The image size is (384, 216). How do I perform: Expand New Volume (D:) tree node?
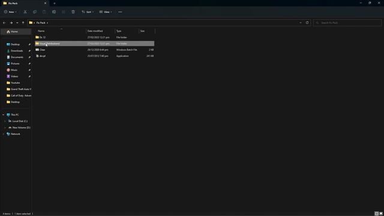tap(5, 127)
